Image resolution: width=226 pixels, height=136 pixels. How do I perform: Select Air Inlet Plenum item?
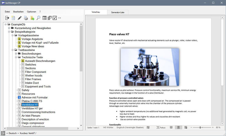pyautogui.click(x=31, y=116)
